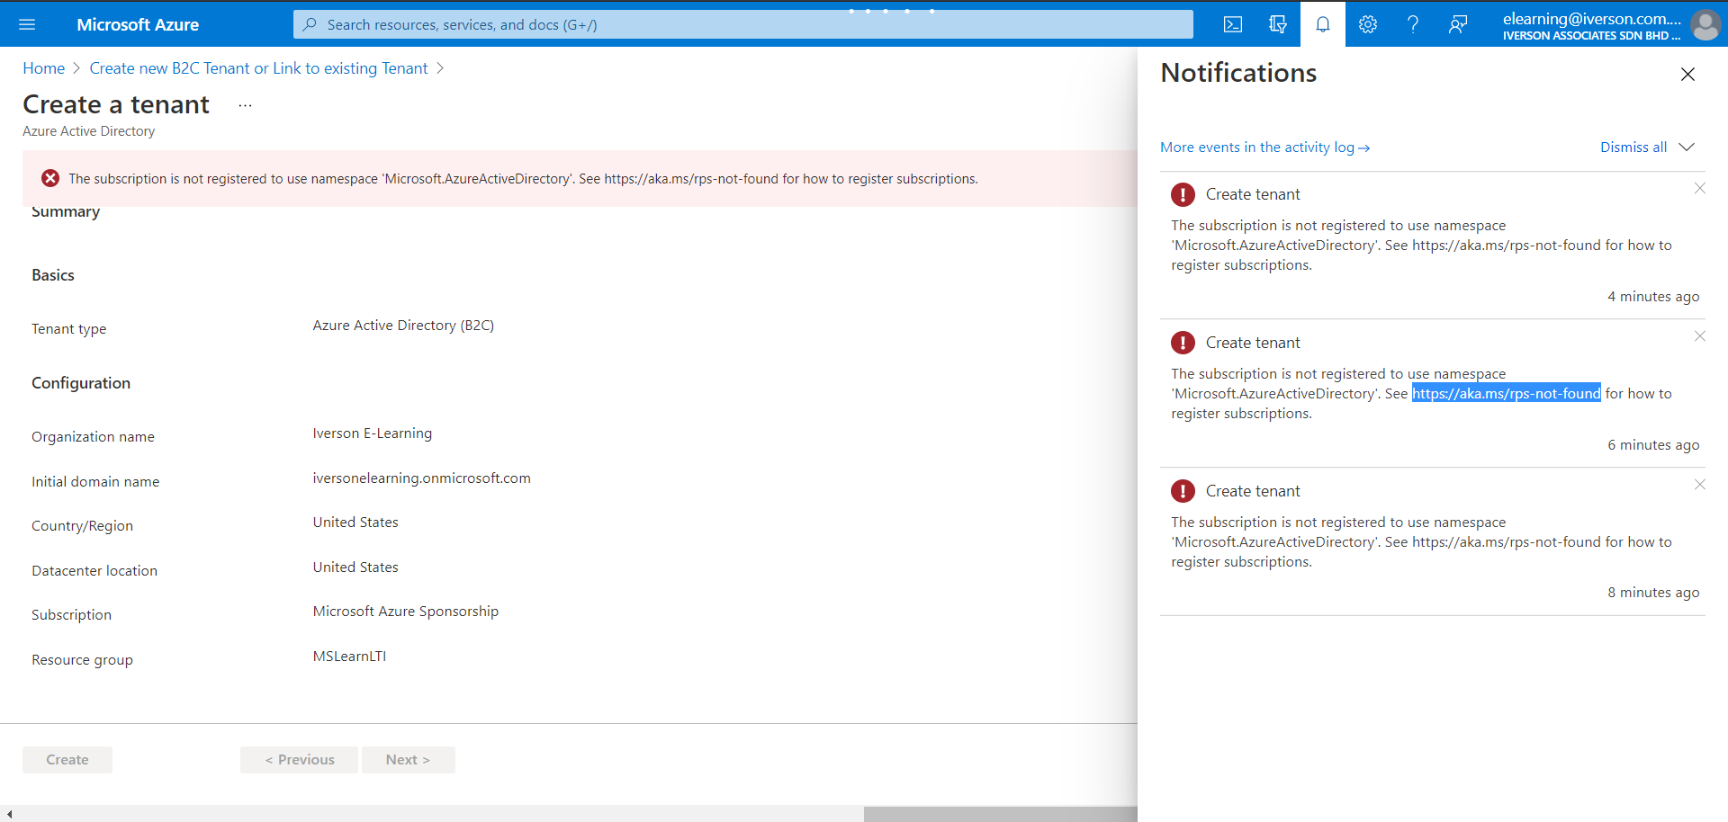Open the highlighted aka.ms/rps-not-found link
Screen dimensions: 1728x822
click(x=1506, y=393)
